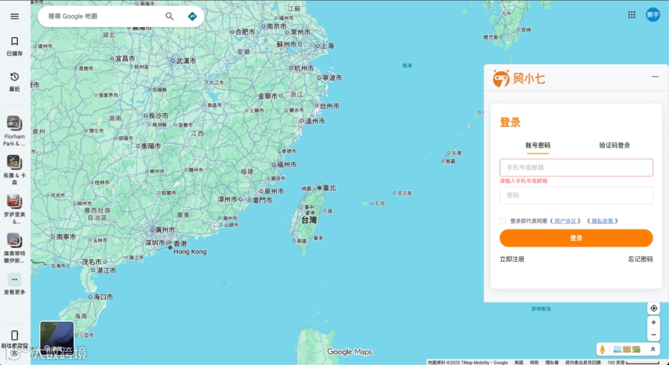Click the orange 登录 button
The width and height of the screenshot is (669, 365).
tap(576, 238)
